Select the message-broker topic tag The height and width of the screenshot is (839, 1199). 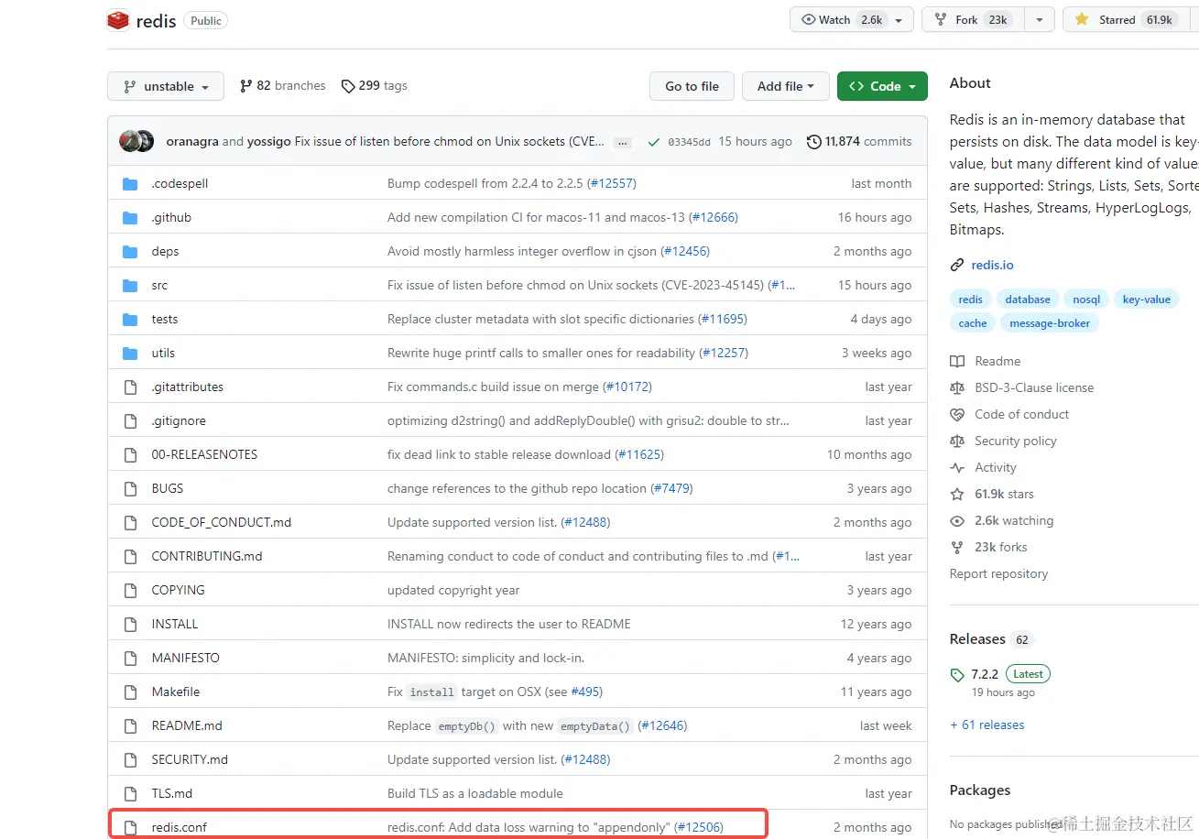[1050, 323]
